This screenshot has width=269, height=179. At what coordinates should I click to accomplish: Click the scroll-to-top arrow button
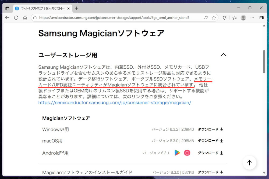click(249, 163)
